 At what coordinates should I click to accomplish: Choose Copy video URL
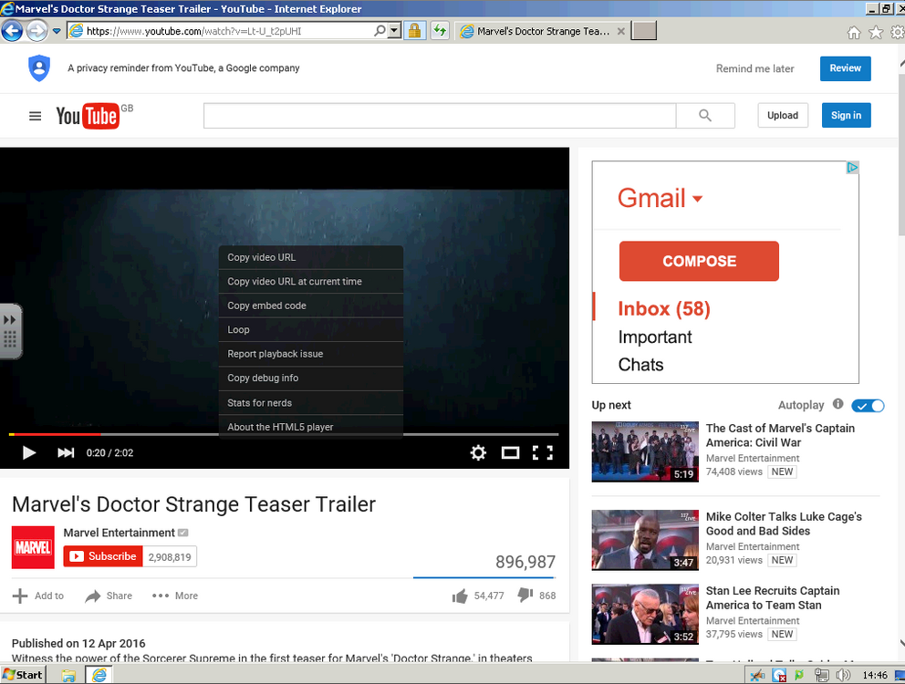310,257
